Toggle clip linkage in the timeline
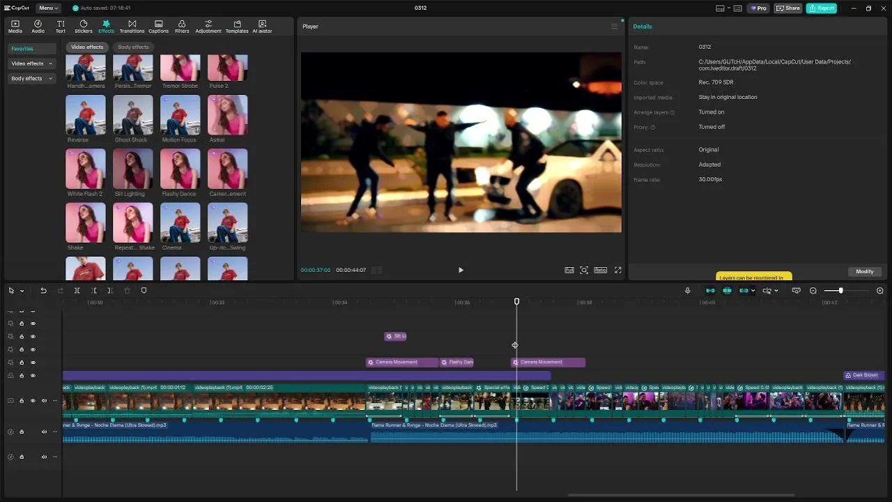Screen dimensions: 892x502 coord(744,291)
